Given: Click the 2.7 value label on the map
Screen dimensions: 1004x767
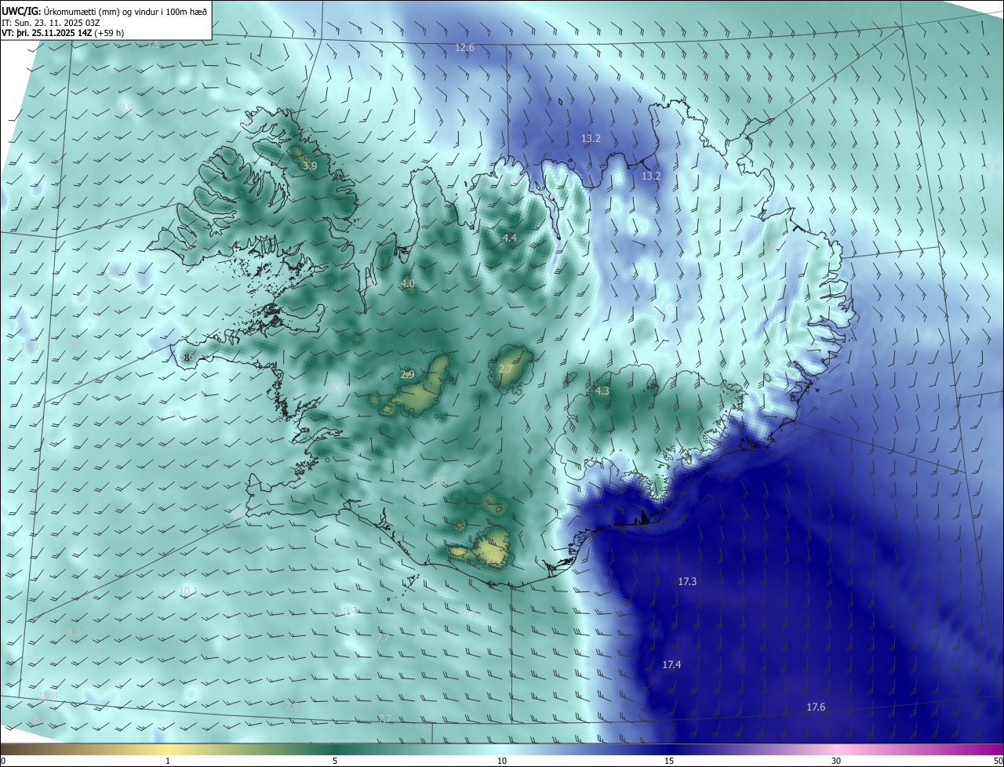Looking at the screenshot, I should click(506, 369).
